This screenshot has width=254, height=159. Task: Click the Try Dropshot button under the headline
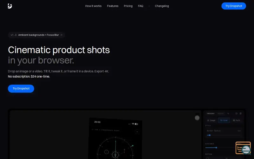[21, 89]
